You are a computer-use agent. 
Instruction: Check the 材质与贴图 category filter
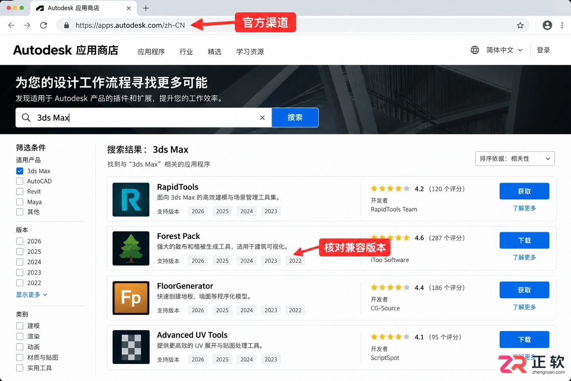pyautogui.click(x=20, y=357)
